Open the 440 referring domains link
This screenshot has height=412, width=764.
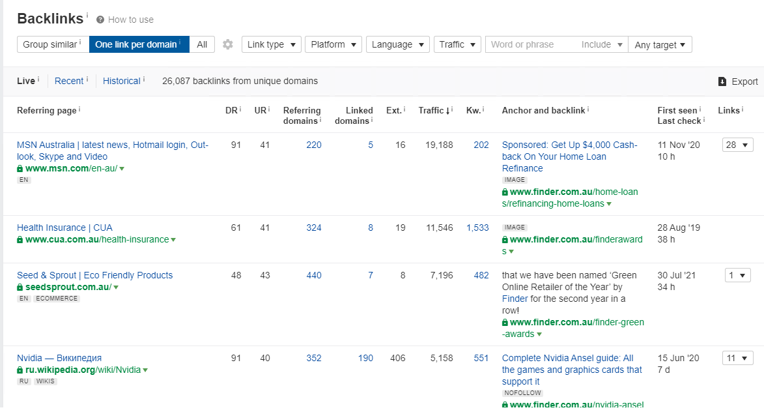pyautogui.click(x=314, y=276)
